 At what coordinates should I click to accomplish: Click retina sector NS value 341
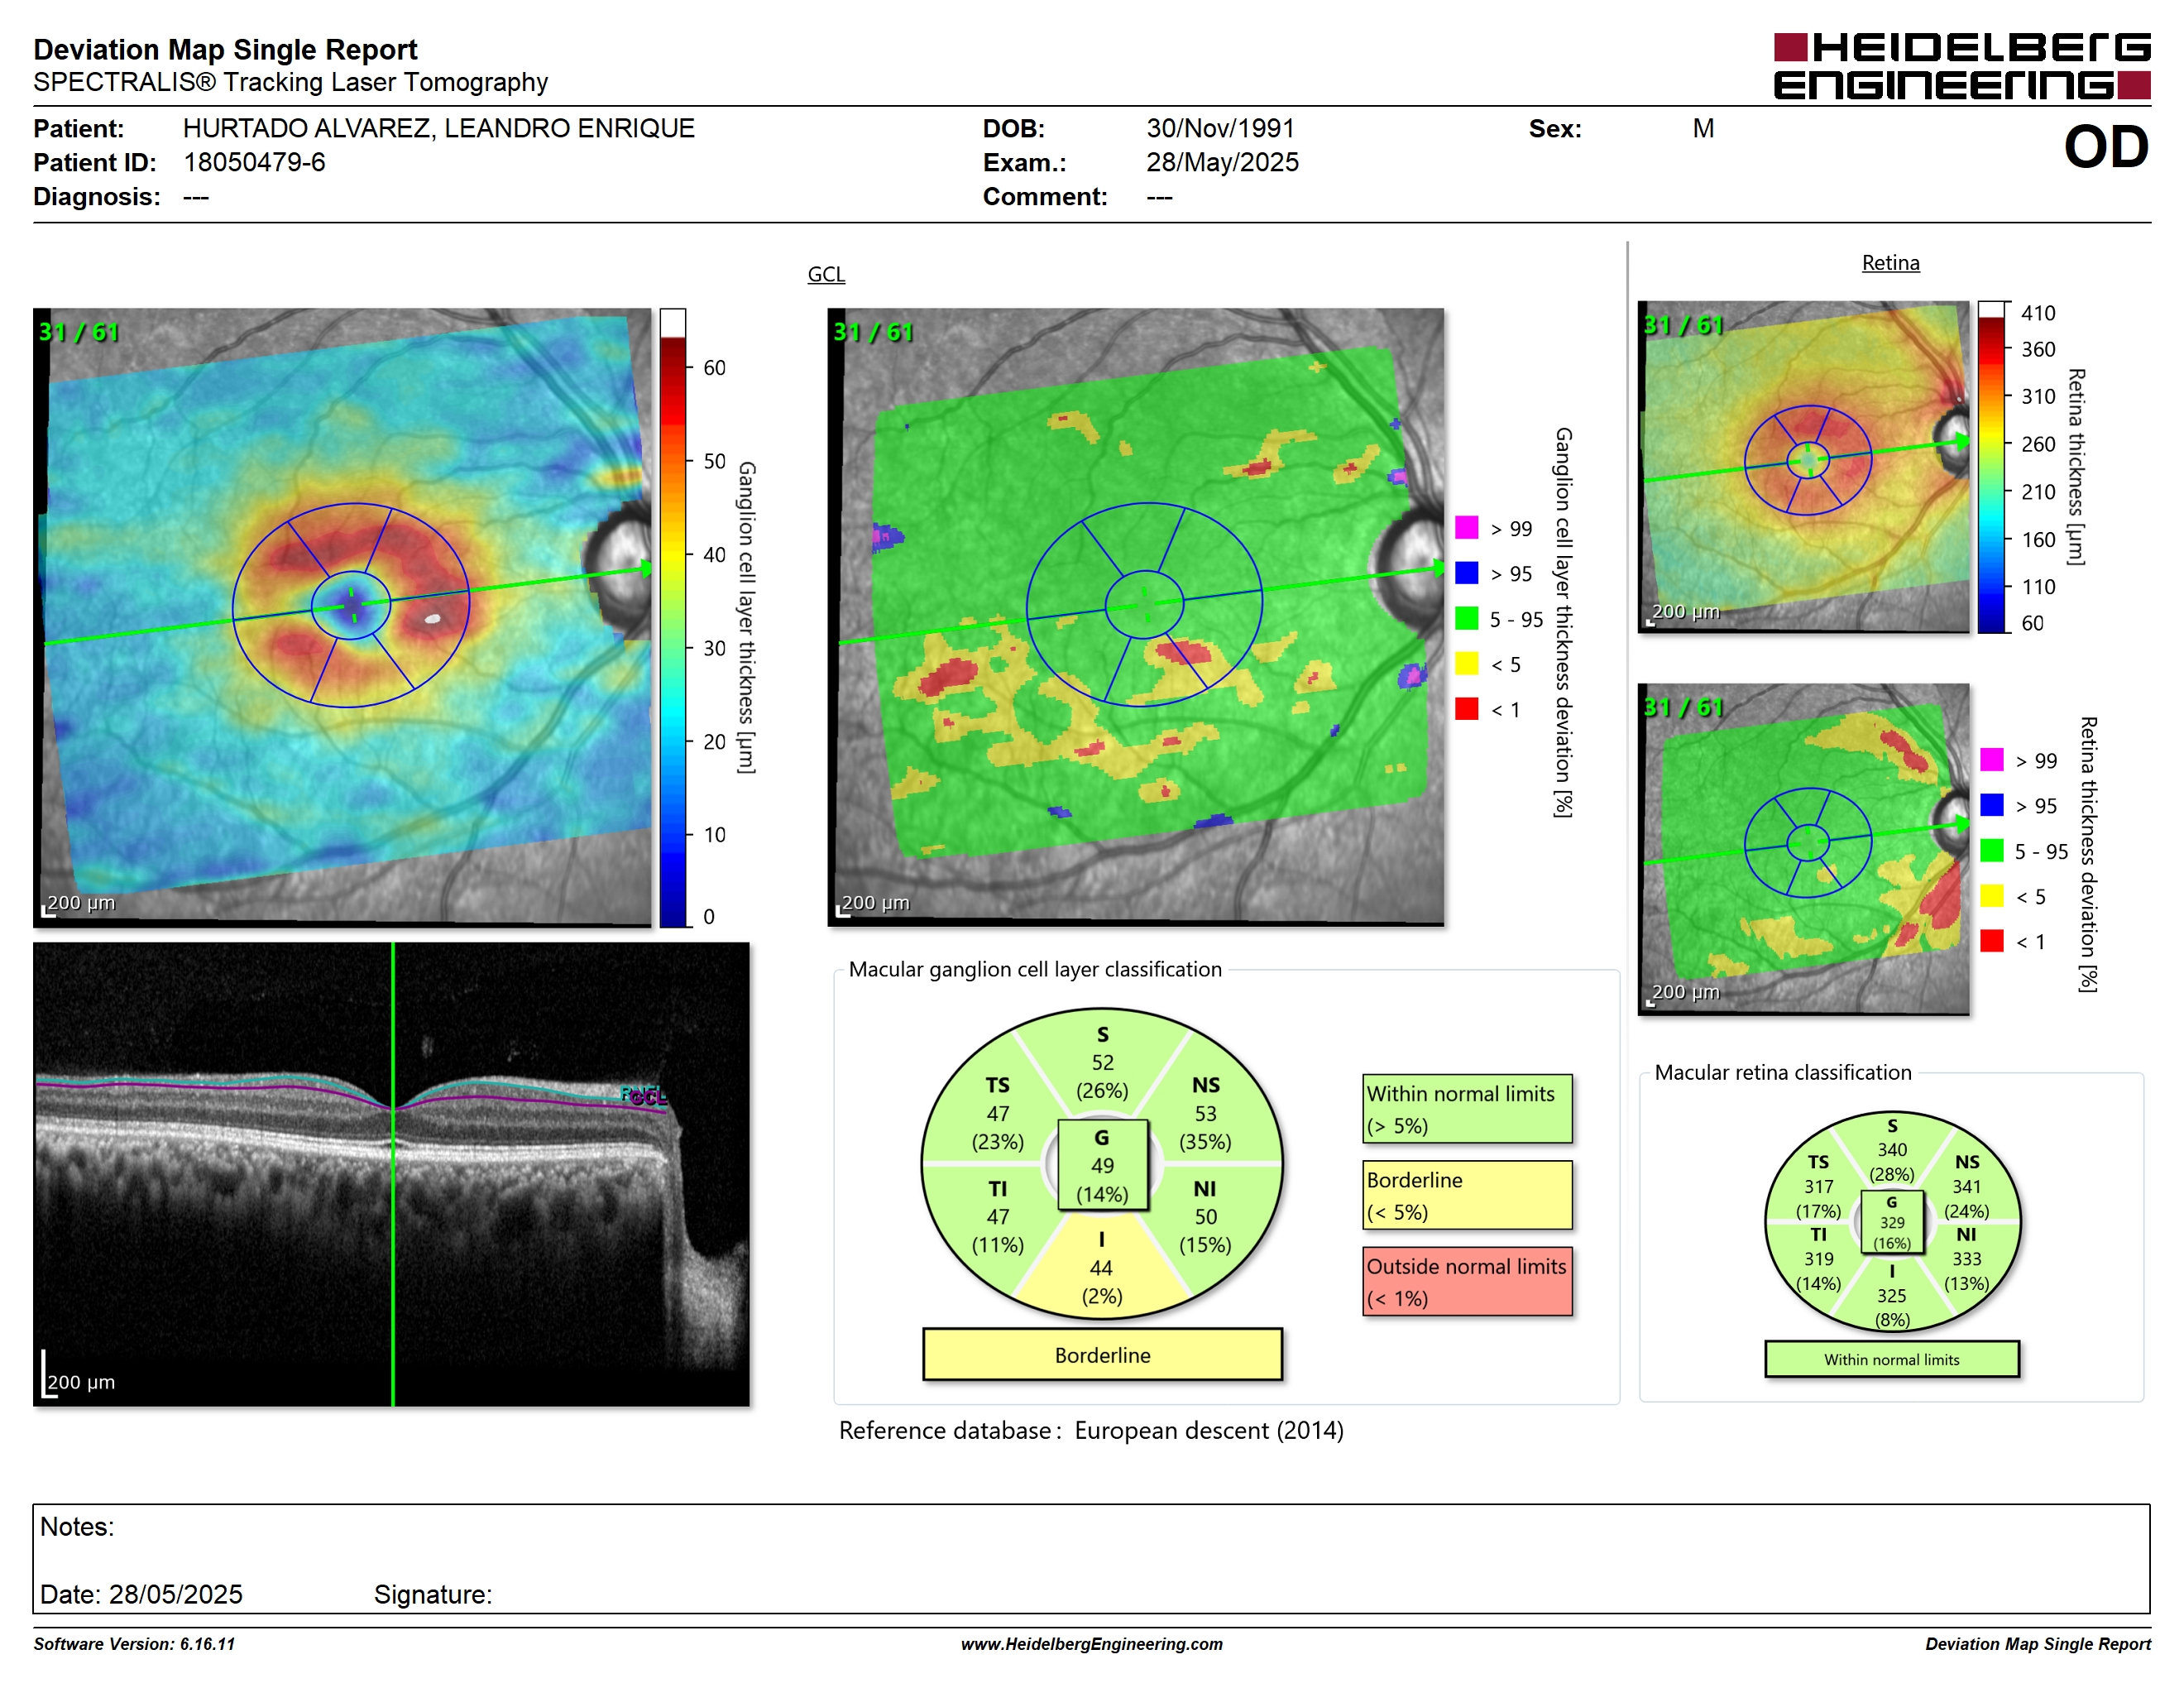(x=1966, y=1187)
